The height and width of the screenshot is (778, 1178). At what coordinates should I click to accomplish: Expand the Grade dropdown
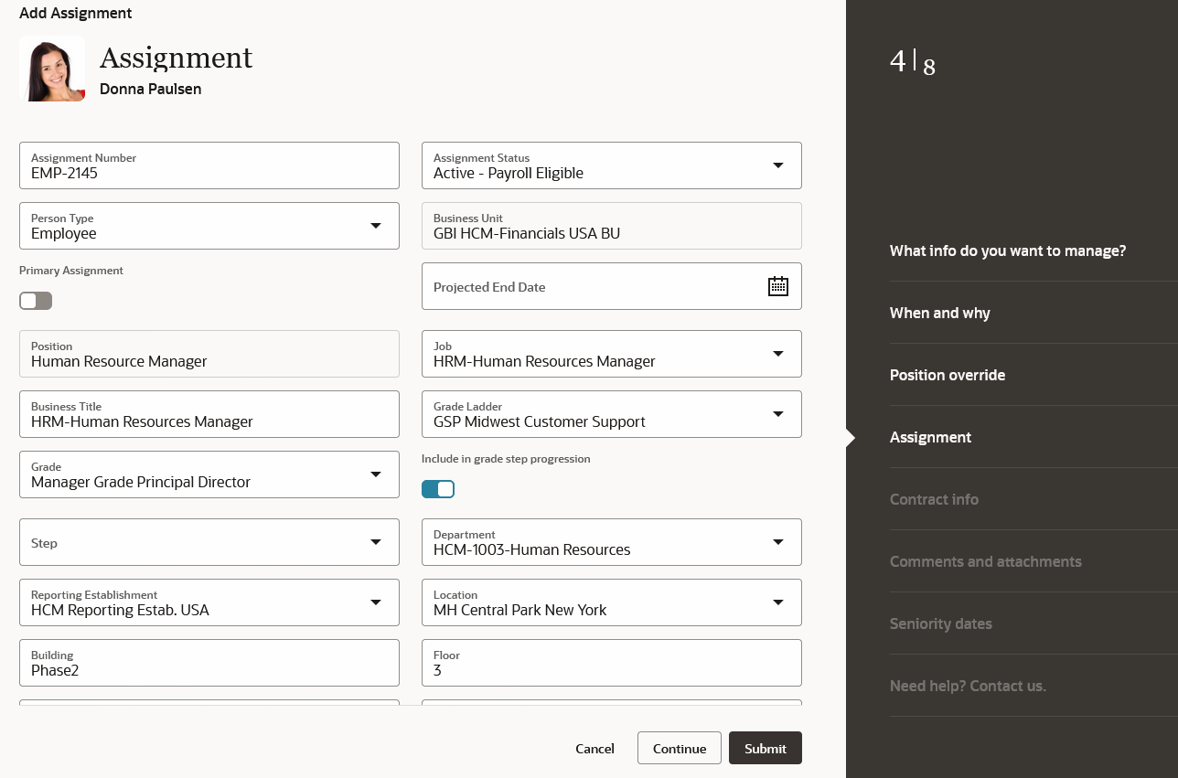376,474
